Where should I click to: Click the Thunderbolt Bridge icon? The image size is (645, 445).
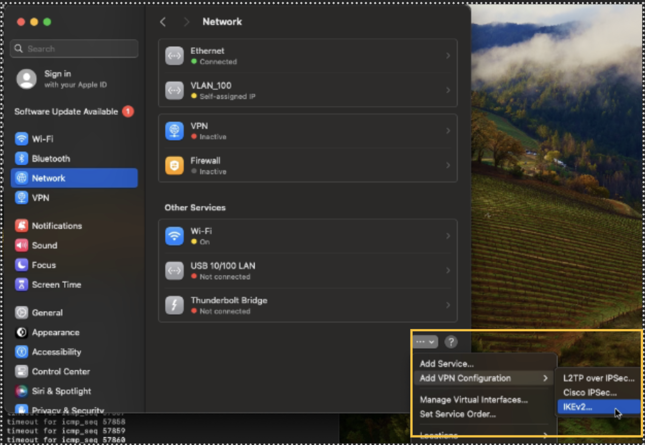click(x=174, y=305)
